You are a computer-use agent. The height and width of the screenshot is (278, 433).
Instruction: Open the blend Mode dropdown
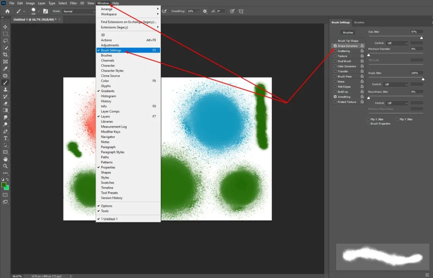click(x=79, y=11)
